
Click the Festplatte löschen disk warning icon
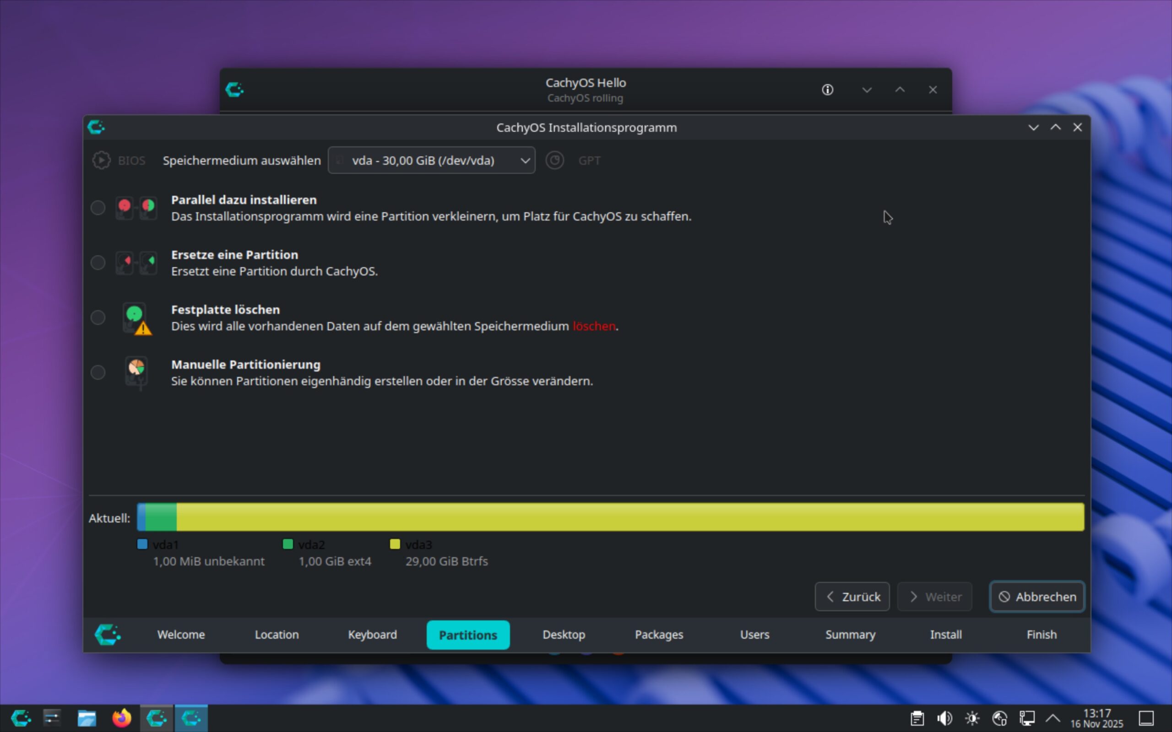(136, 318)
